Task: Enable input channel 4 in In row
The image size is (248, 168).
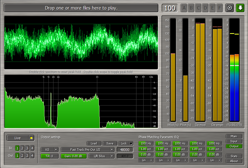Action: point(32,148)
